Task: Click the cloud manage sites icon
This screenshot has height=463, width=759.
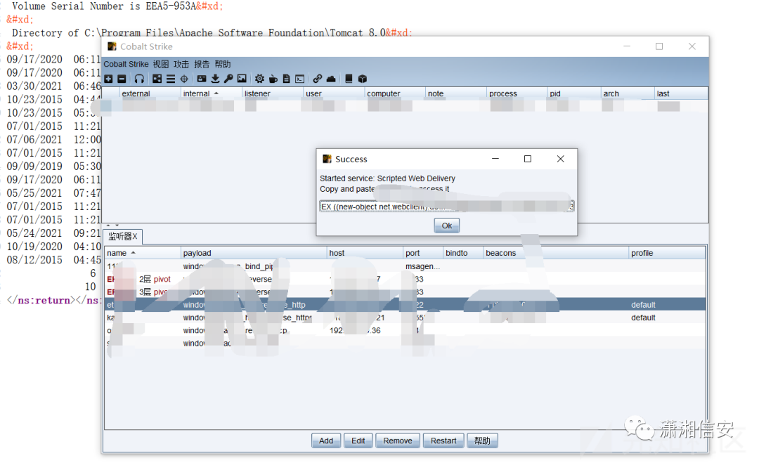Action: 331,79
